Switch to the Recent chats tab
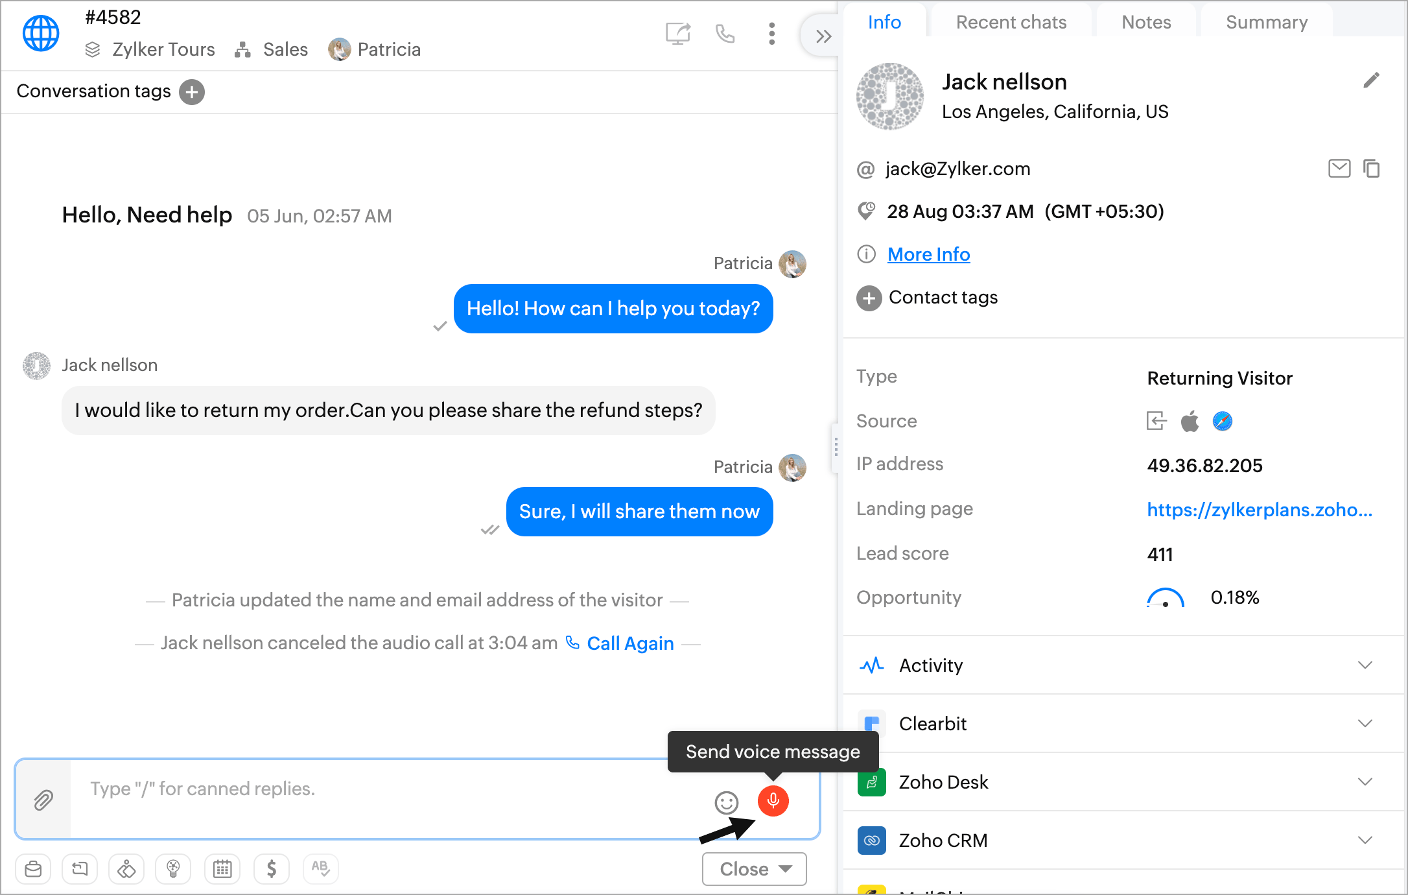Image resolution: width=1408 pixels, height=895 pixels. [x=1011, y=23]
